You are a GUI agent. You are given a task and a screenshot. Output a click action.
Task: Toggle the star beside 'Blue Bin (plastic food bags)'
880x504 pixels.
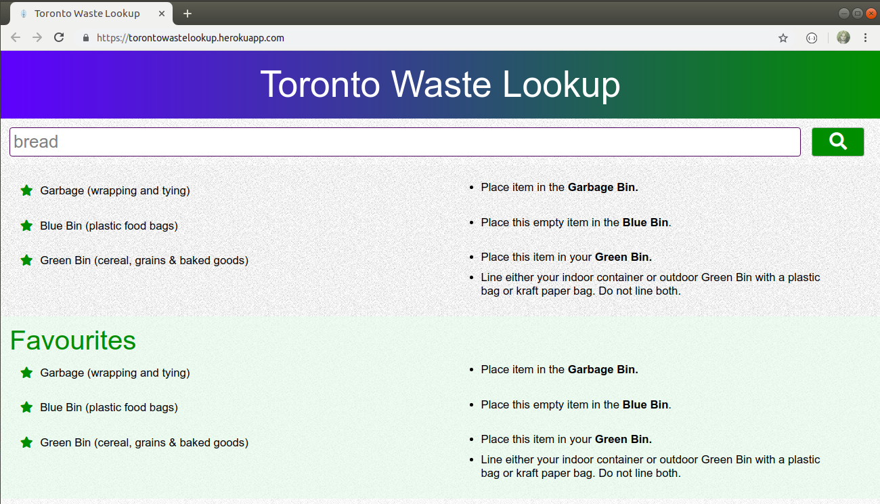pyautogui.click(x=26, y=226)
